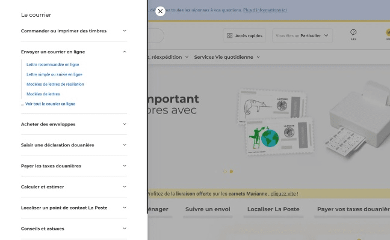Click the active yellow carousel dot
Viewport: 390px width, 240px height.
pos(232,172)
